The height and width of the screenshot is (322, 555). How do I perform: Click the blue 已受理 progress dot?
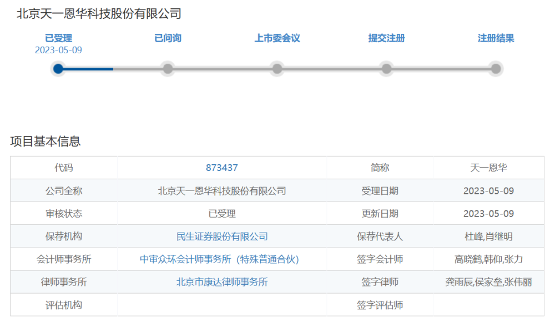(x=58, y=69)
